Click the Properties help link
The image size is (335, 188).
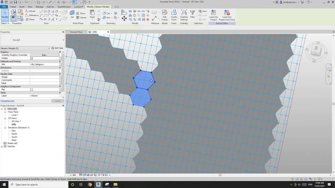(7, 101)
